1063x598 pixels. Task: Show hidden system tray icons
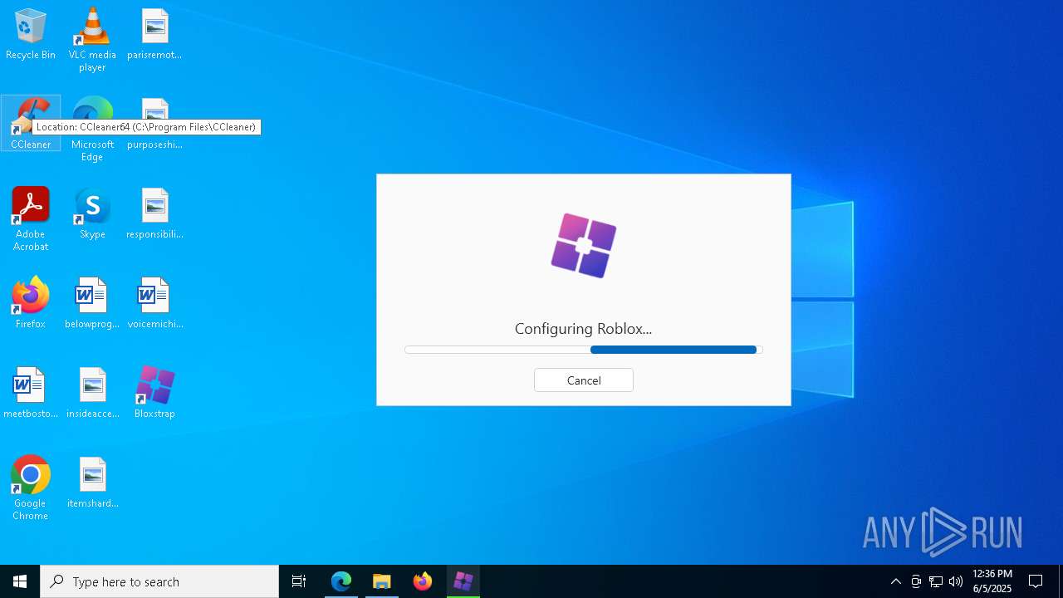896,581
